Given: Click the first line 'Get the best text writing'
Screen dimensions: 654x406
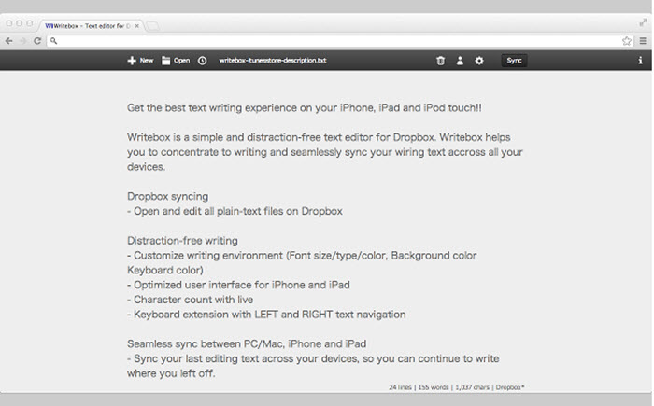Looking at the screenshot, I should click(305, 108).
